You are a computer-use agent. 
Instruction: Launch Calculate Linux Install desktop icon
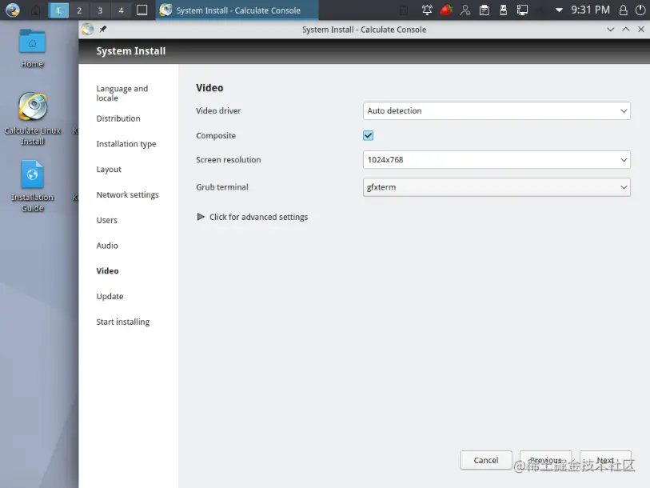pyautogui.click(x=32, y=118)
